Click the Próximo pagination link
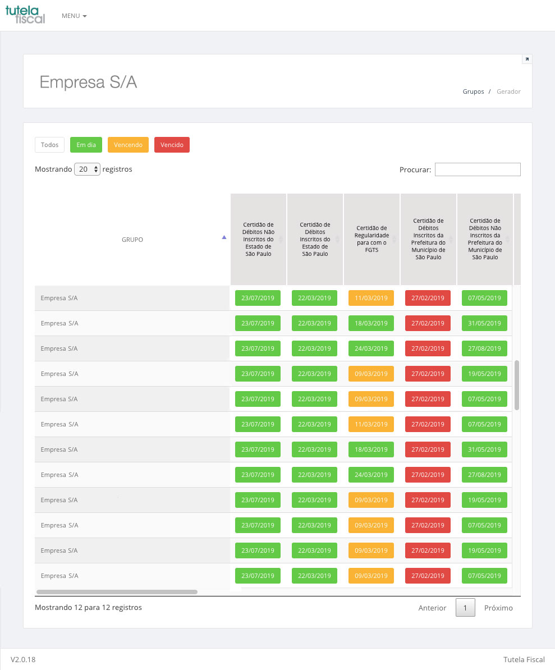Image resolution: width=555 pixels, height=670 pixels. (498, 608)
